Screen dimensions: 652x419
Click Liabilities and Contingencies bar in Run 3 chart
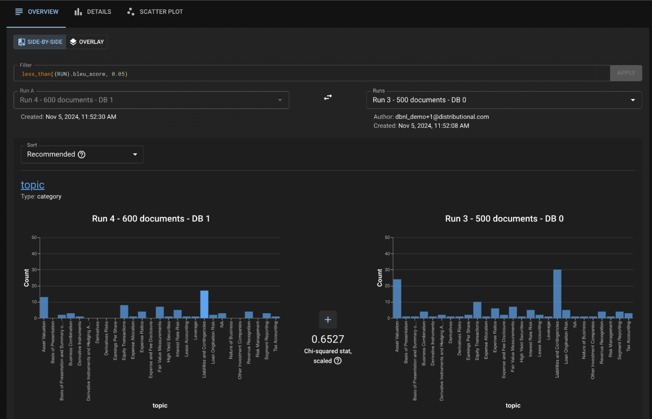[557, 294]
